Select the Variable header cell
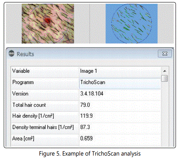The width and height of the screenshot is (179, 158). pos(45,71)
